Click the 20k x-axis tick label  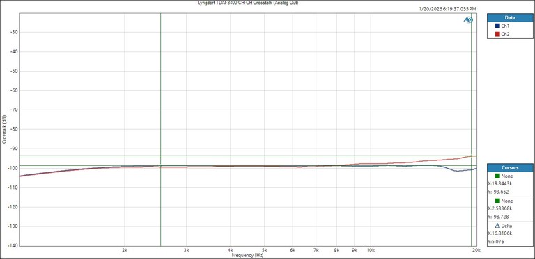(476, 250)
